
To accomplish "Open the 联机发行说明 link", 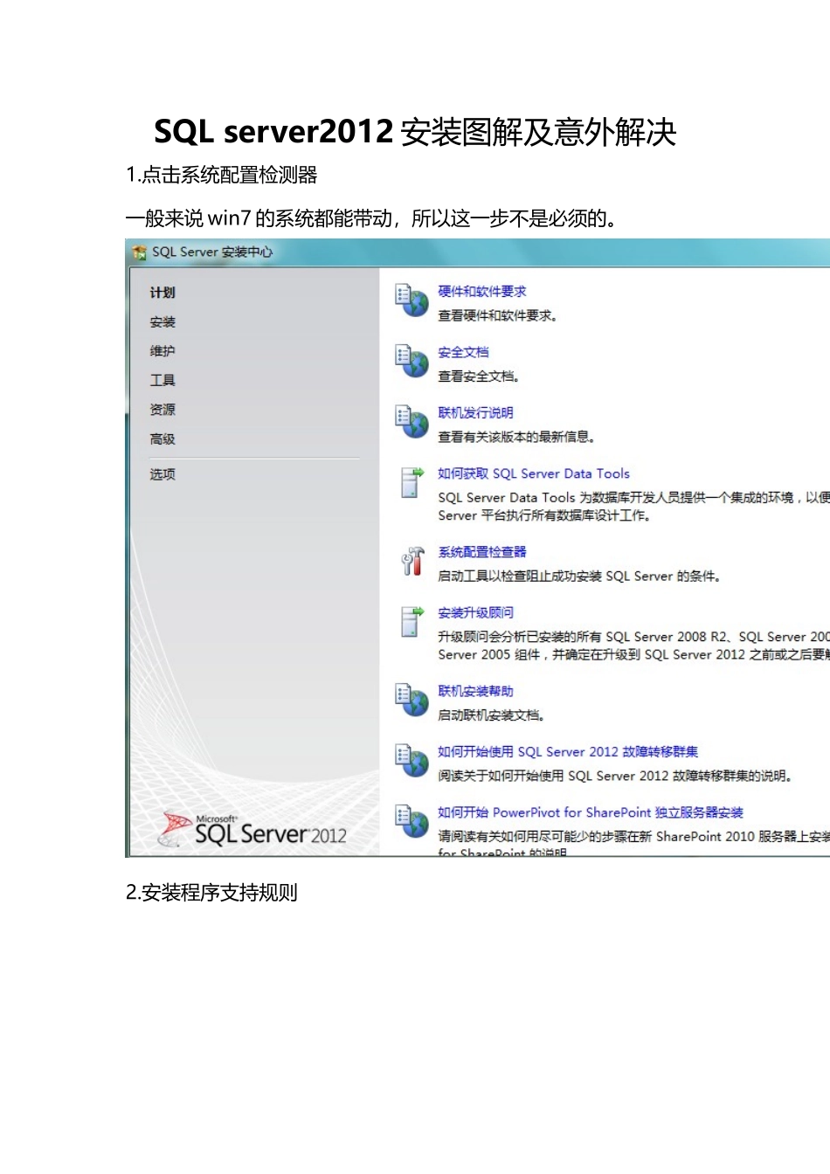I will 475,413.
